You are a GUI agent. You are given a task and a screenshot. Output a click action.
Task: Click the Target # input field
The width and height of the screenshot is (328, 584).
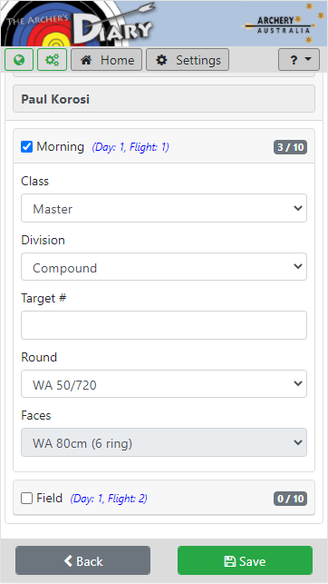(x=164, y=325)
